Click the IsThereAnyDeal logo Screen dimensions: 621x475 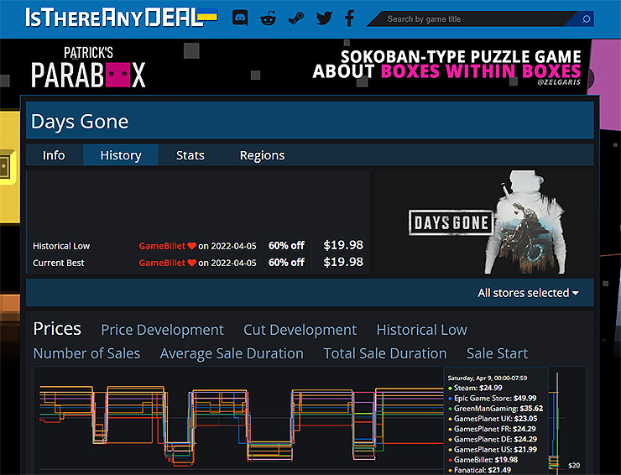121,18
